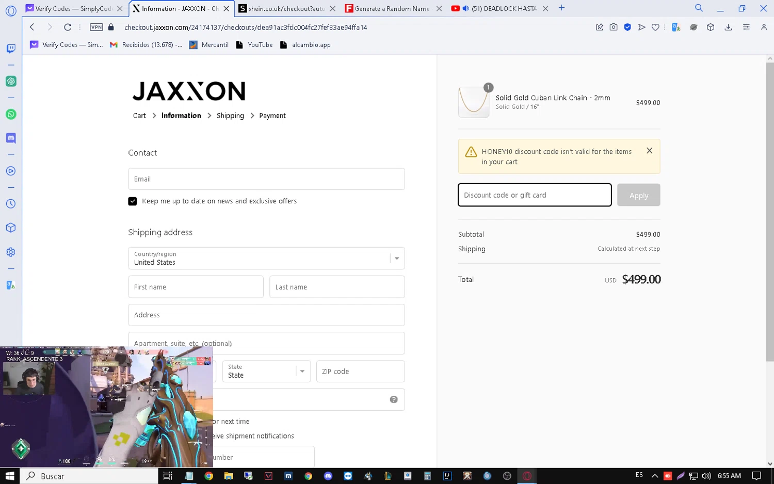Uncheck keep me up to date checkbox

coord(133,201)
